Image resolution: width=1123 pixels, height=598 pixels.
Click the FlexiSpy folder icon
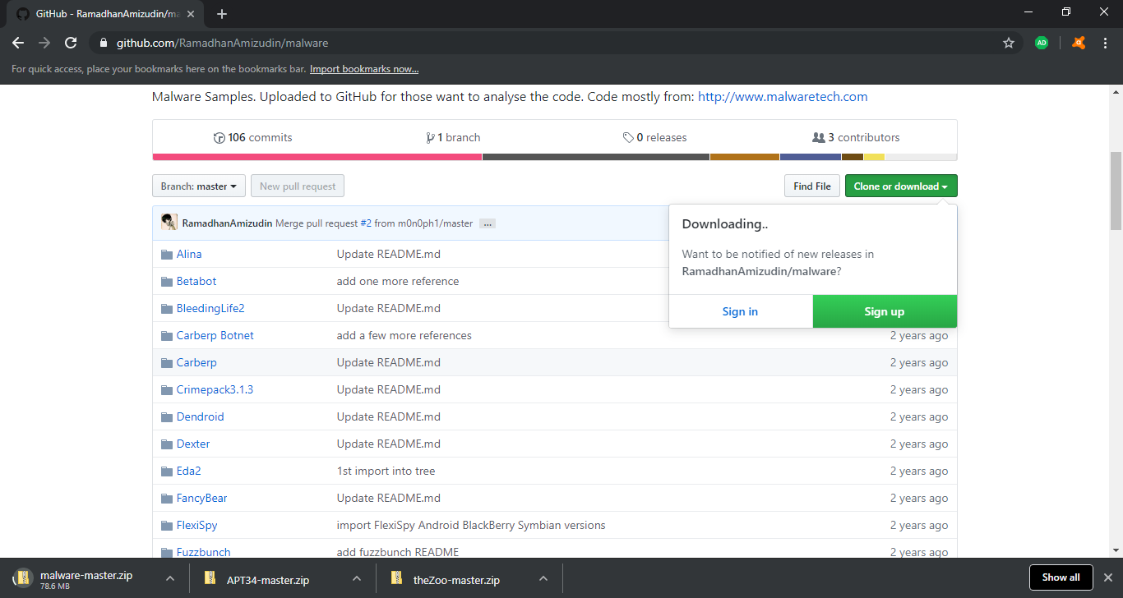(x=167, y=526)
